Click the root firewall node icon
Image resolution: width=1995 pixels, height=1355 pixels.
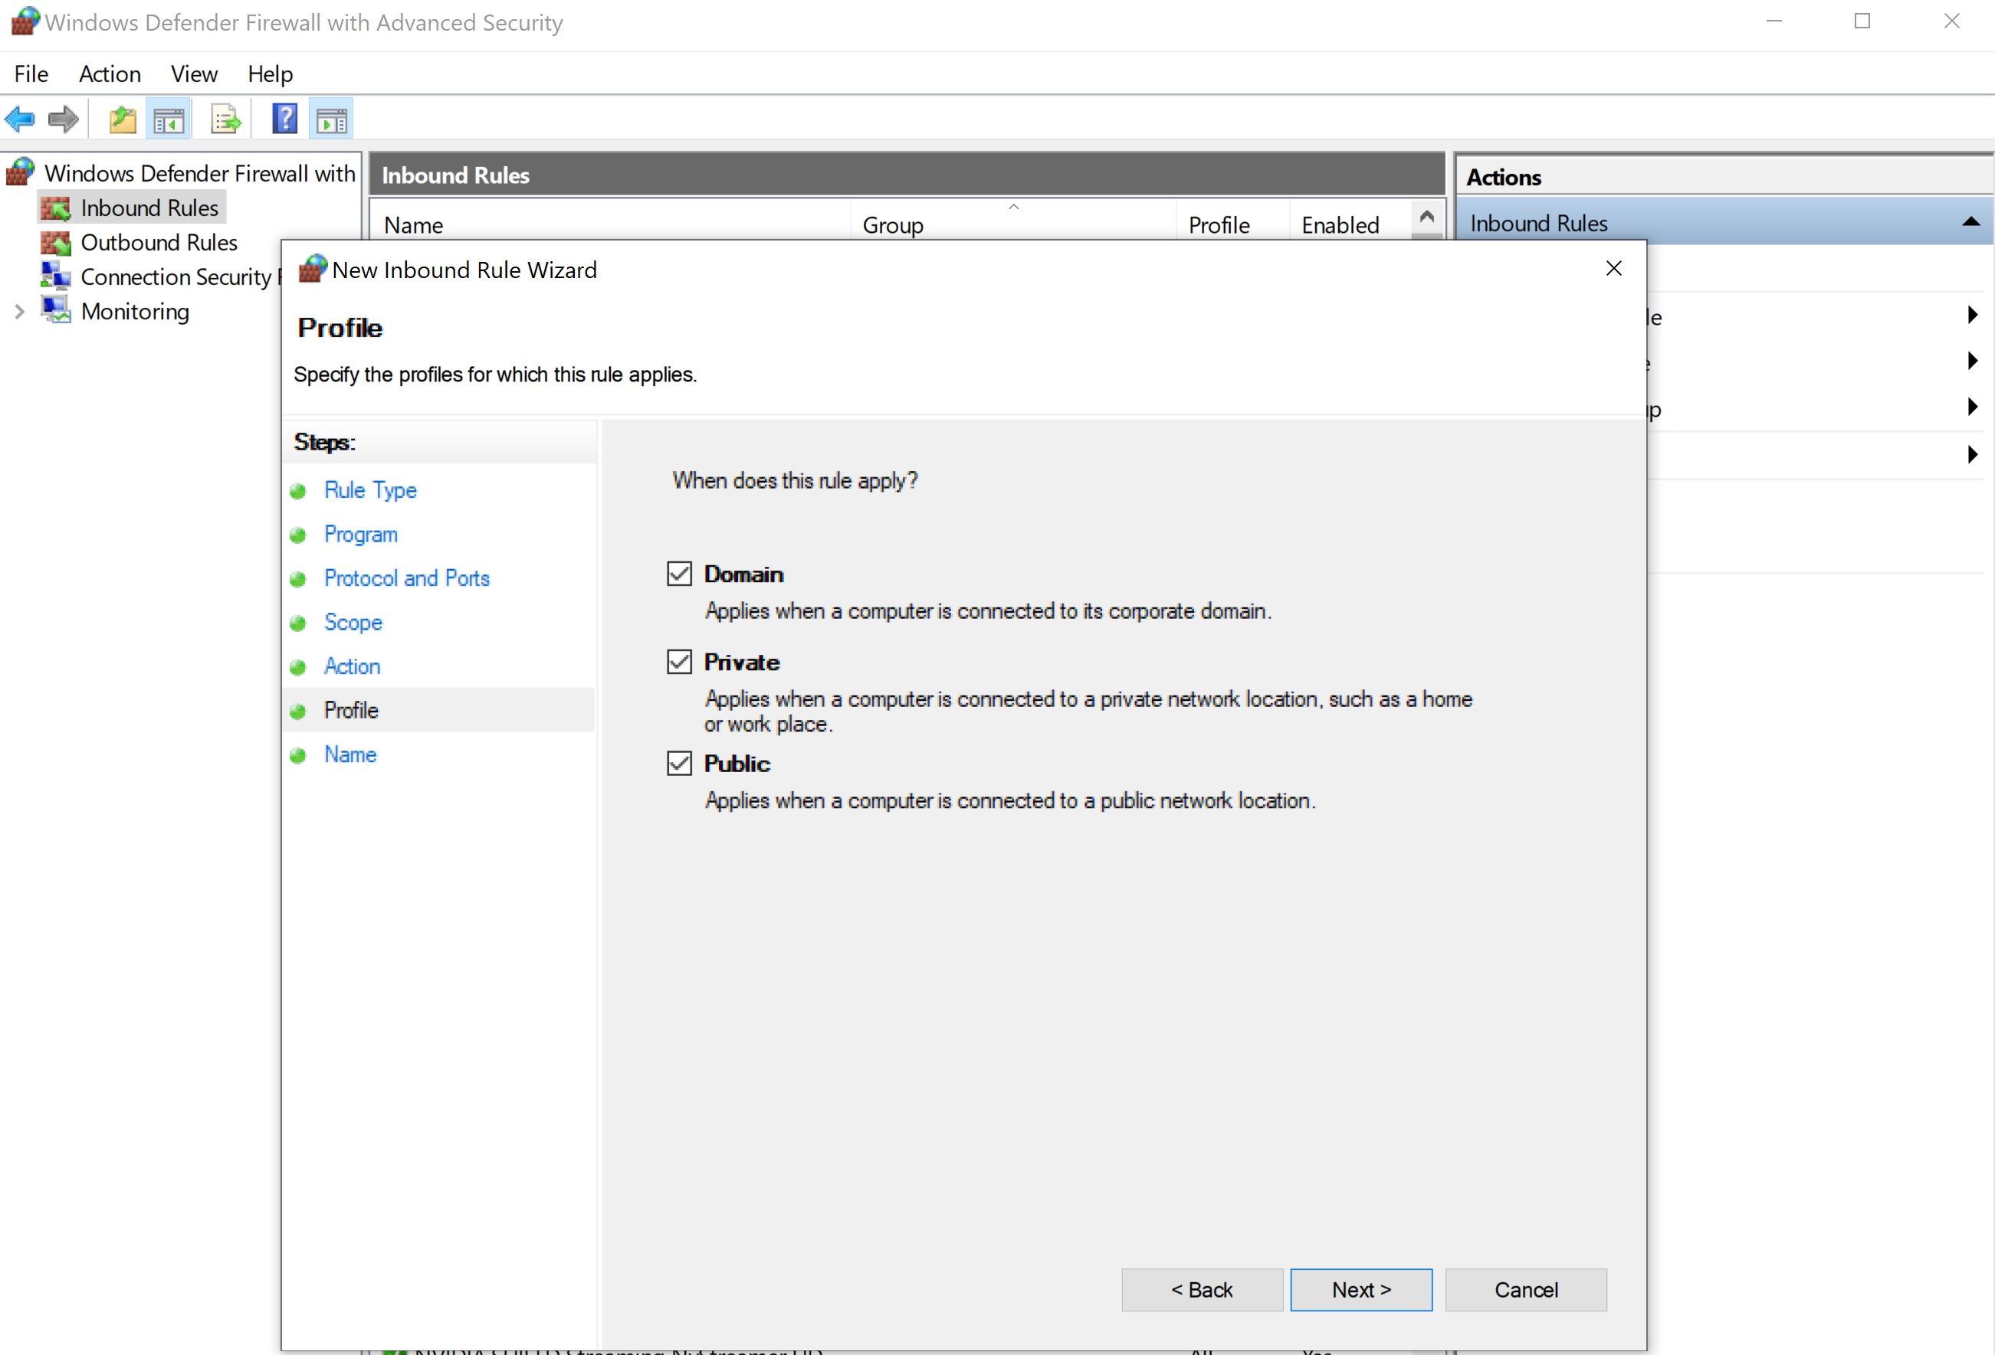(x=21, y=172)
